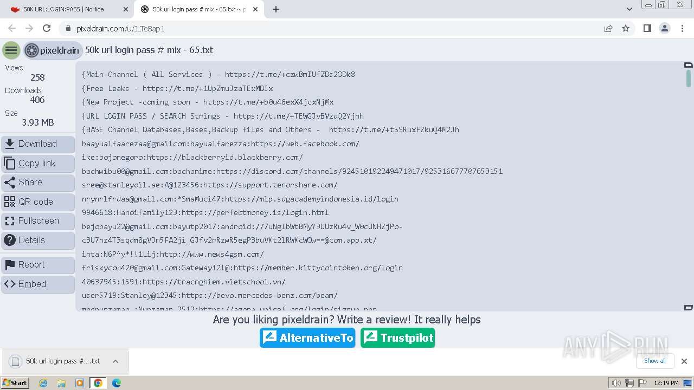Viewport: 694px width, 390px height.
Task: Open file Details panel
Action: point(38,240)
